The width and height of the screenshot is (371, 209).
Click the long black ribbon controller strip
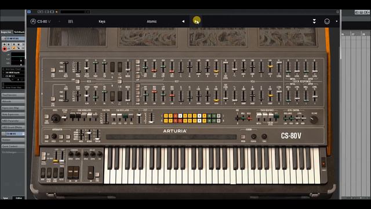[x=171, y=137]
